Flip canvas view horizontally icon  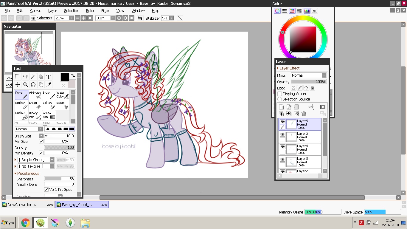click(140, 18)
